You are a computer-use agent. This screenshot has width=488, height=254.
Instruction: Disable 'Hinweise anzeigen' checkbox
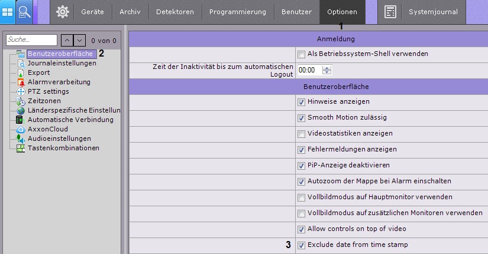(302, 102)
